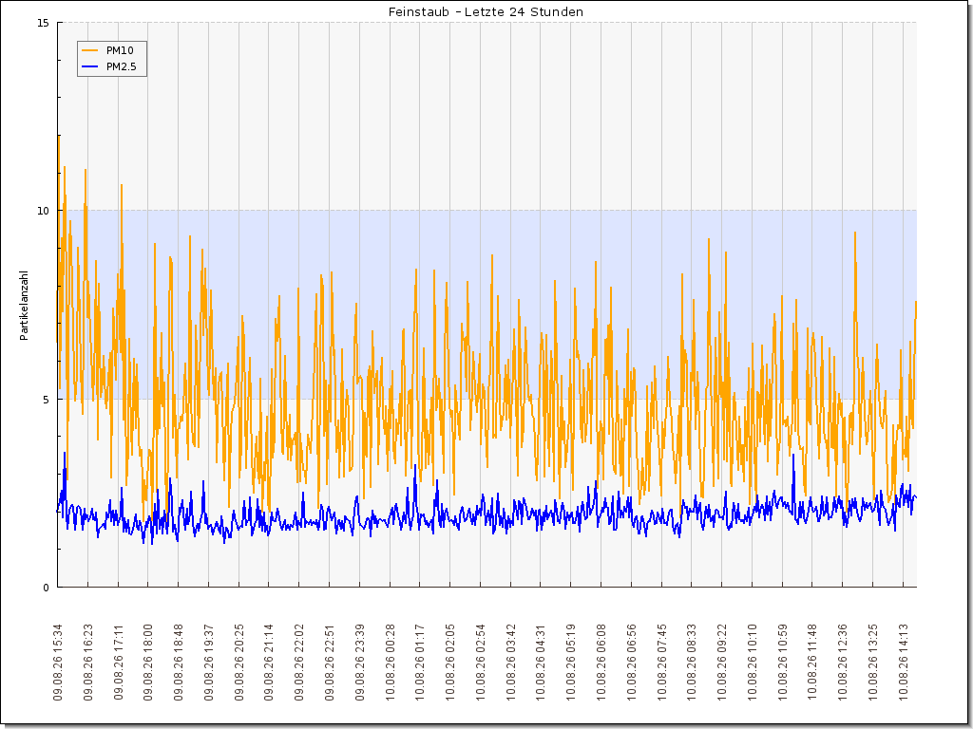Screen dimensions: 973x729
Task: Click the time label 09.08.26 19:37
Action: point(209,662)
